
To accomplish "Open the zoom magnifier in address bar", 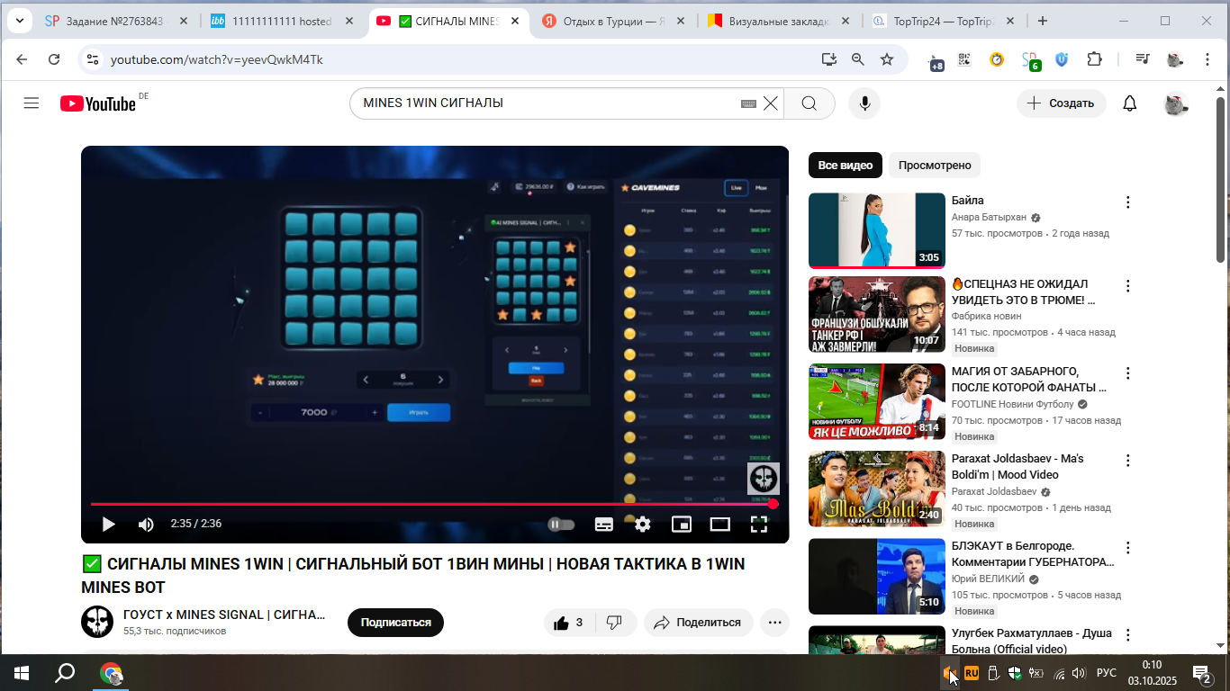I will [858, 59].
